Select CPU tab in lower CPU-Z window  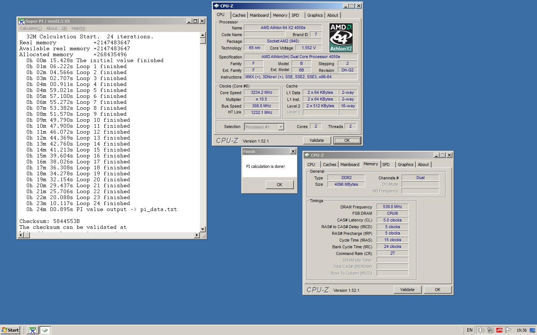(311, 165)
